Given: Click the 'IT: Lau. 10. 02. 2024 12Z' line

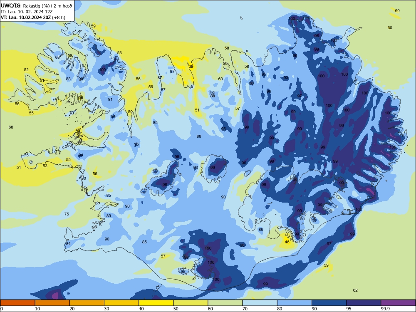Looking at the screenshot, I should [x=27, y=12].
